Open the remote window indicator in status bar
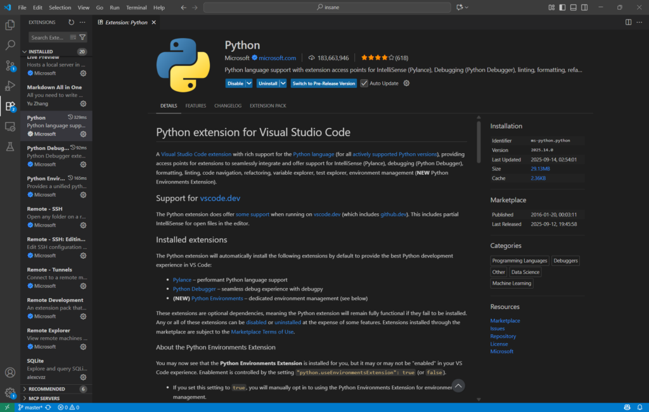This screenshot has height=412, width=649. click(x=7, y=408)
